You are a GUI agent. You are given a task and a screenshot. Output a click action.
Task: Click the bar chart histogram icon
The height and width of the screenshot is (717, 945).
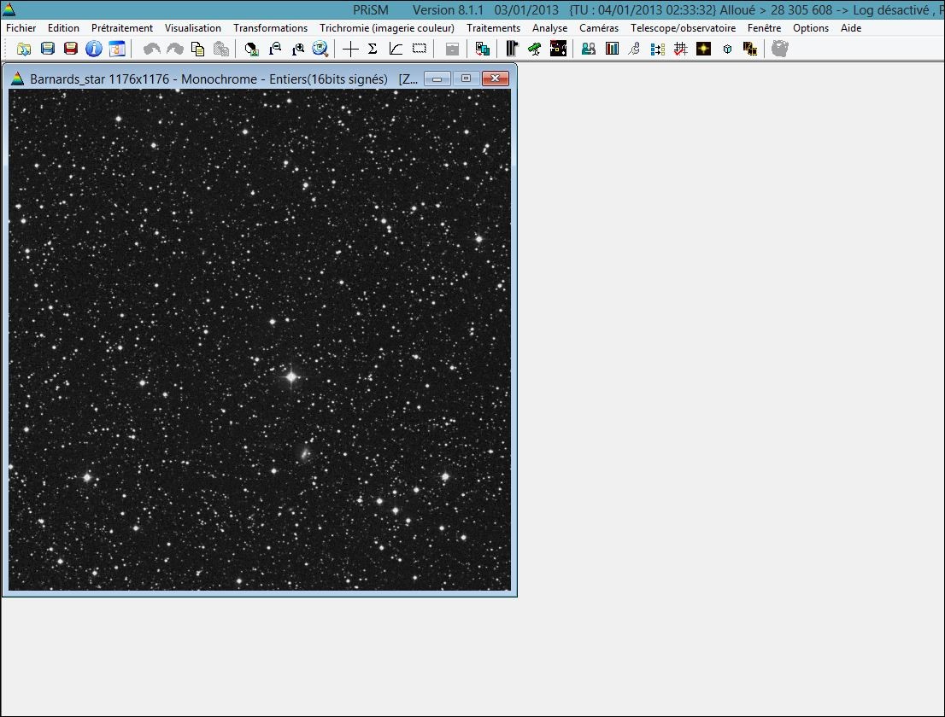[612, 49]
